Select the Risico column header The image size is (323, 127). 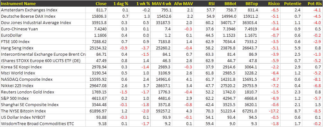point(274,3)
